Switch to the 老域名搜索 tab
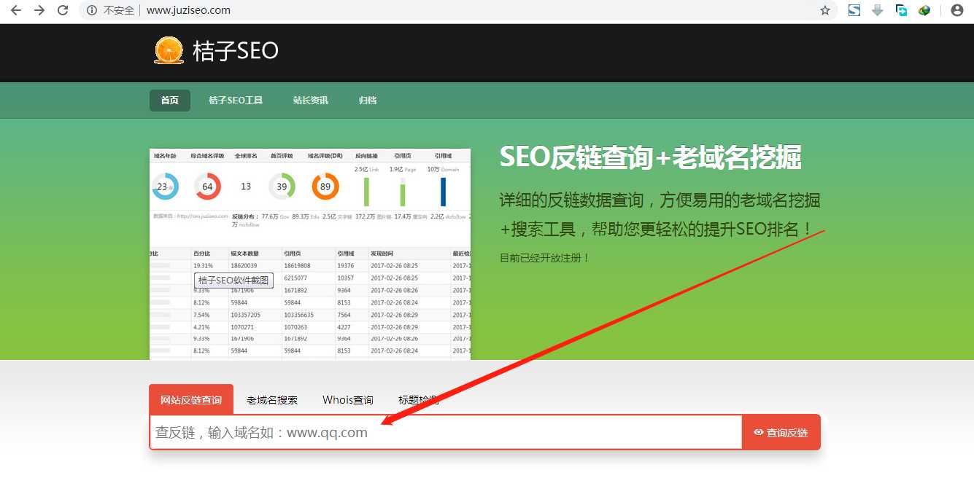The width and height of the screenshot is (974, 486). click(272, 400)
